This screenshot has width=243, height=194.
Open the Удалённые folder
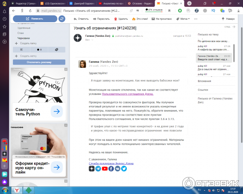24,28
